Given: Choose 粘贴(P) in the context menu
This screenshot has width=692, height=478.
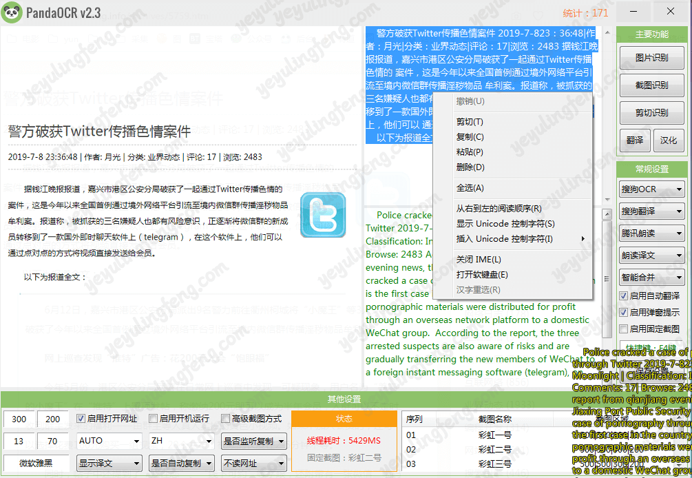Looking at the screenshot, I should (512, 152).
